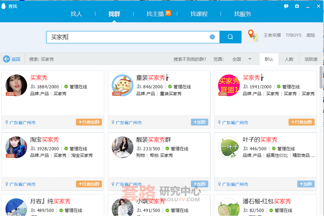Open the 叶子的买家秀 group title
Viewport: 324px width, 216px height.
point(260,140)
